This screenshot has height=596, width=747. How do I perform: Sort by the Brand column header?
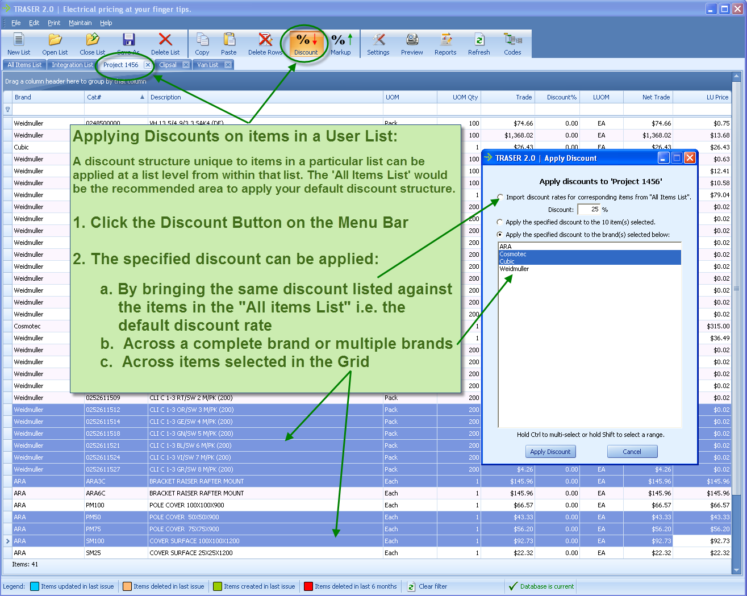pyautogui.click(x=48, y=97)
